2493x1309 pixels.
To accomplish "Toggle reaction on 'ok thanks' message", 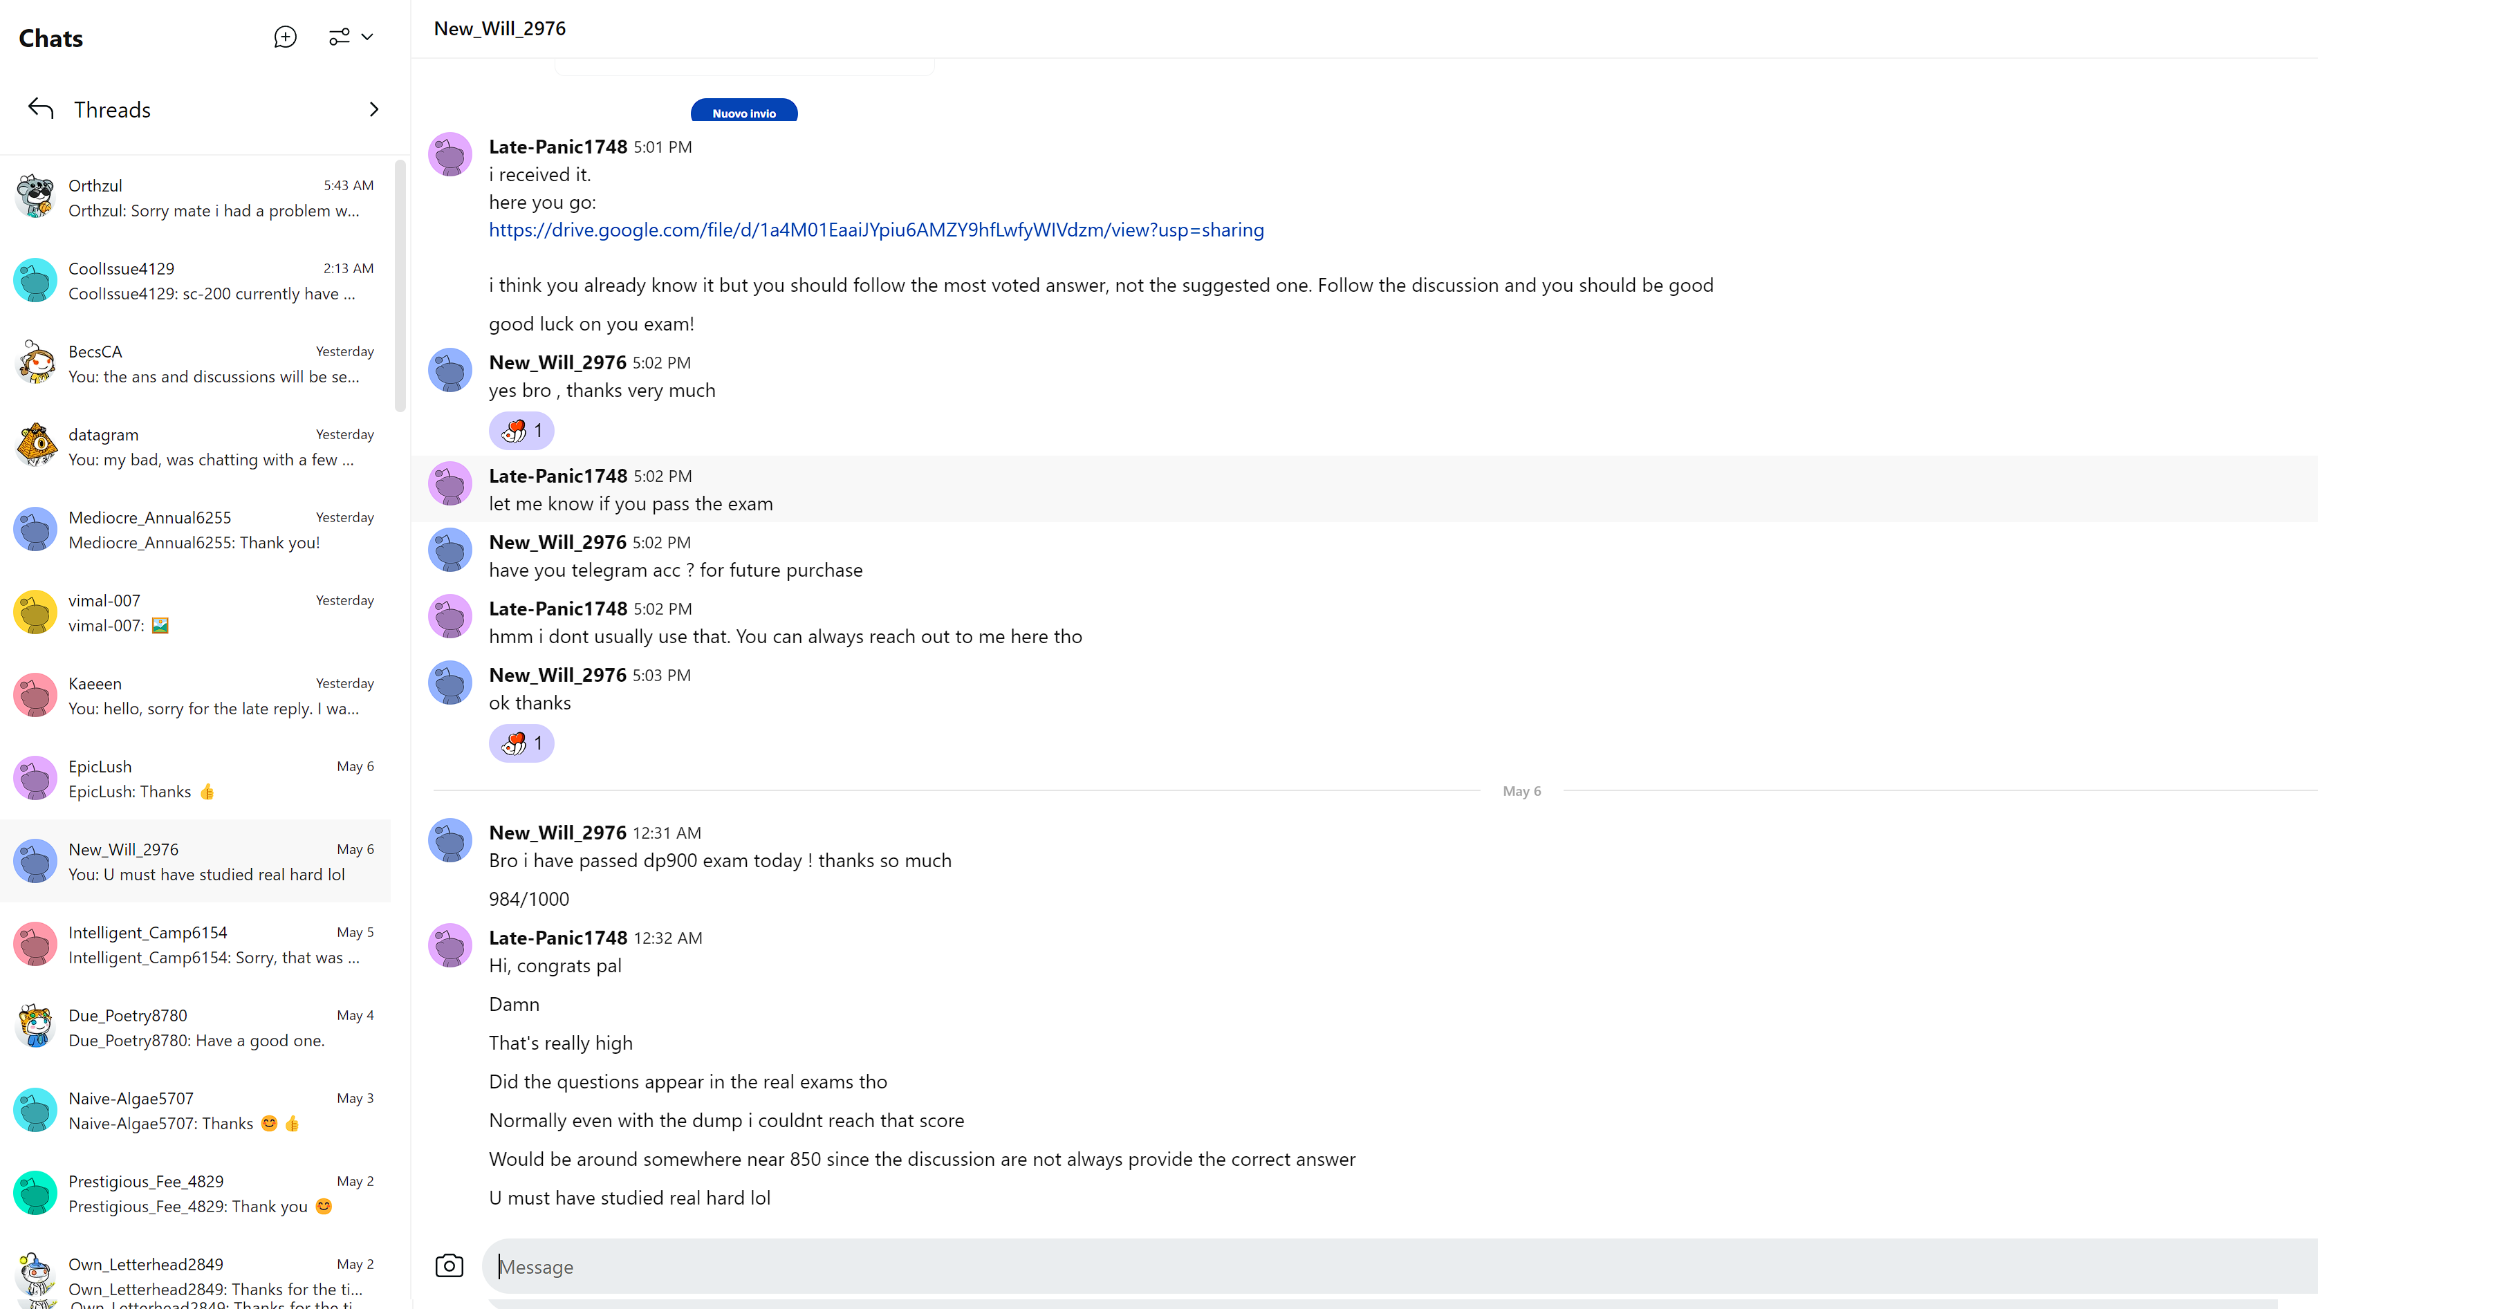I will coord(521,743).
